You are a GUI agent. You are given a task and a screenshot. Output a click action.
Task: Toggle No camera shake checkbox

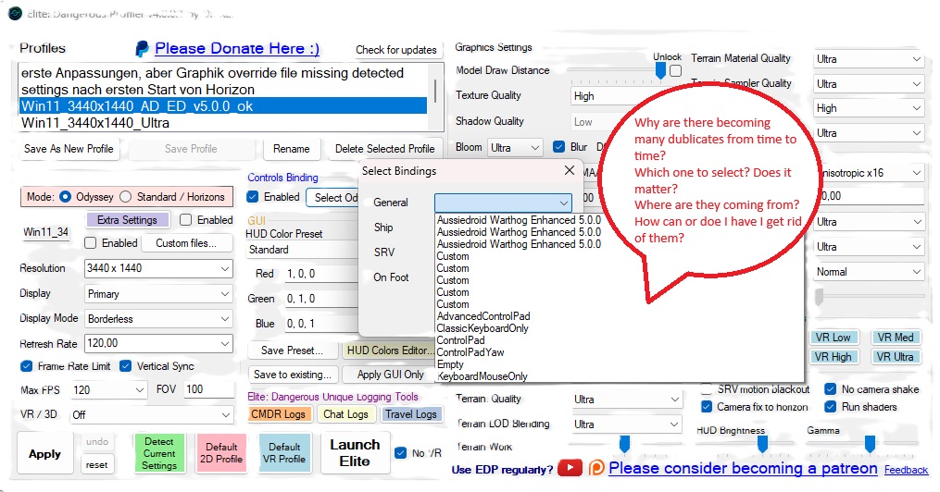[831, 389]
